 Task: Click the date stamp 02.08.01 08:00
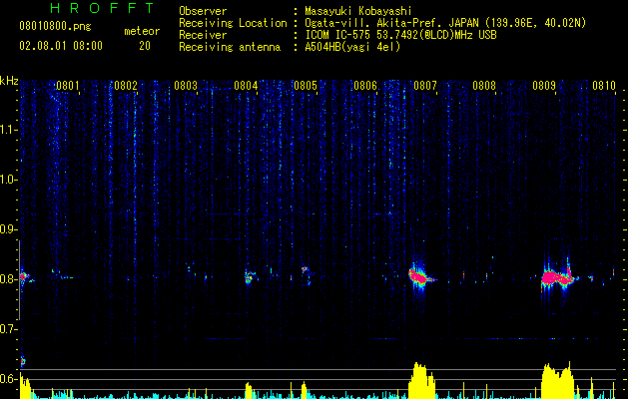[61, 46]
